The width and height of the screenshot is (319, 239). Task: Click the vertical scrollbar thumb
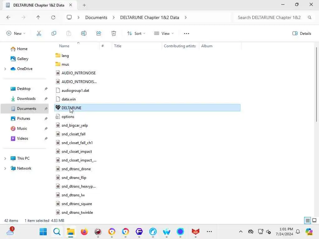pyautogui.click(x=317, y=84)
